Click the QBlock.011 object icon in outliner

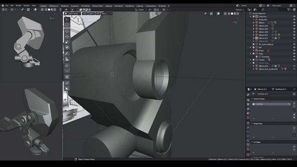tap(257, 38)
